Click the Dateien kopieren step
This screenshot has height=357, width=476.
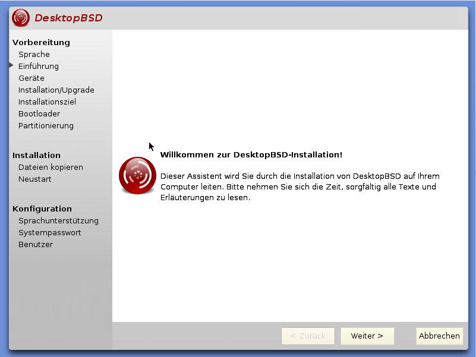click(x=51, y=168)
